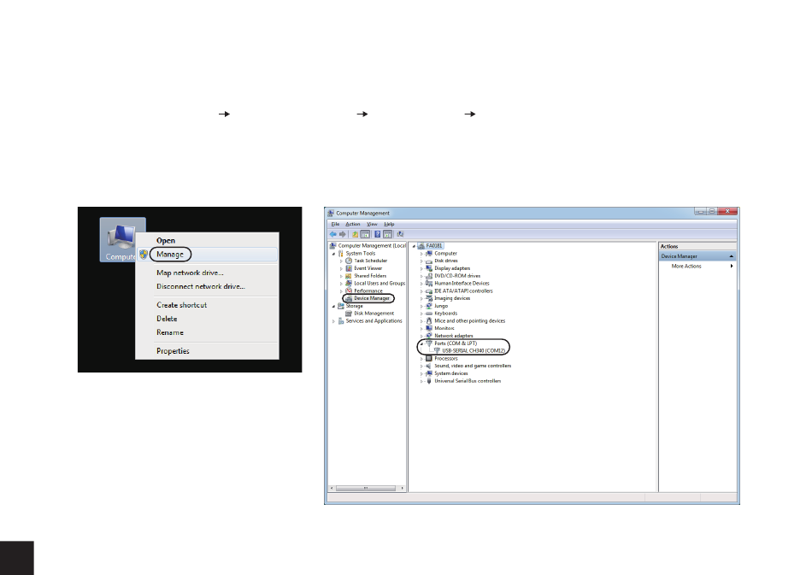Click the scrollbar left arrow in tree pane
The height and width of the screenshot is (575, 812).
coord(332,488)
